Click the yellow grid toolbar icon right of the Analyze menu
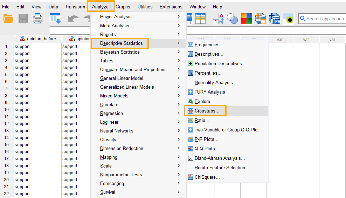 (x=200, y=19)
